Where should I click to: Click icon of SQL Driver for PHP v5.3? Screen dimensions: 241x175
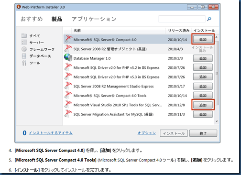pyautogui.click(x=68, y=77)
